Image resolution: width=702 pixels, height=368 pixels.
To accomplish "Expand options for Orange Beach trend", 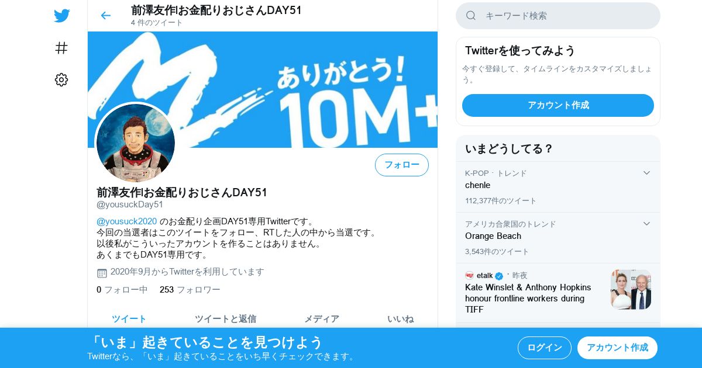I will tap(646, 224).
